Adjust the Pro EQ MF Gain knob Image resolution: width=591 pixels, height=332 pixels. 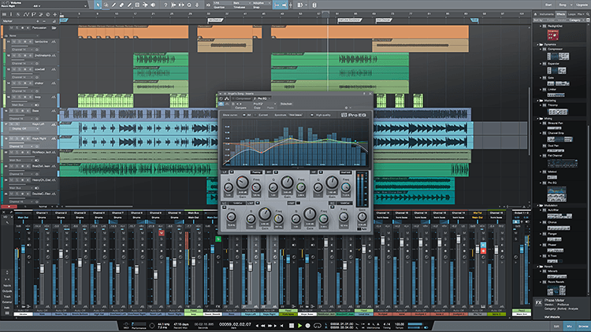pos(287,183)
